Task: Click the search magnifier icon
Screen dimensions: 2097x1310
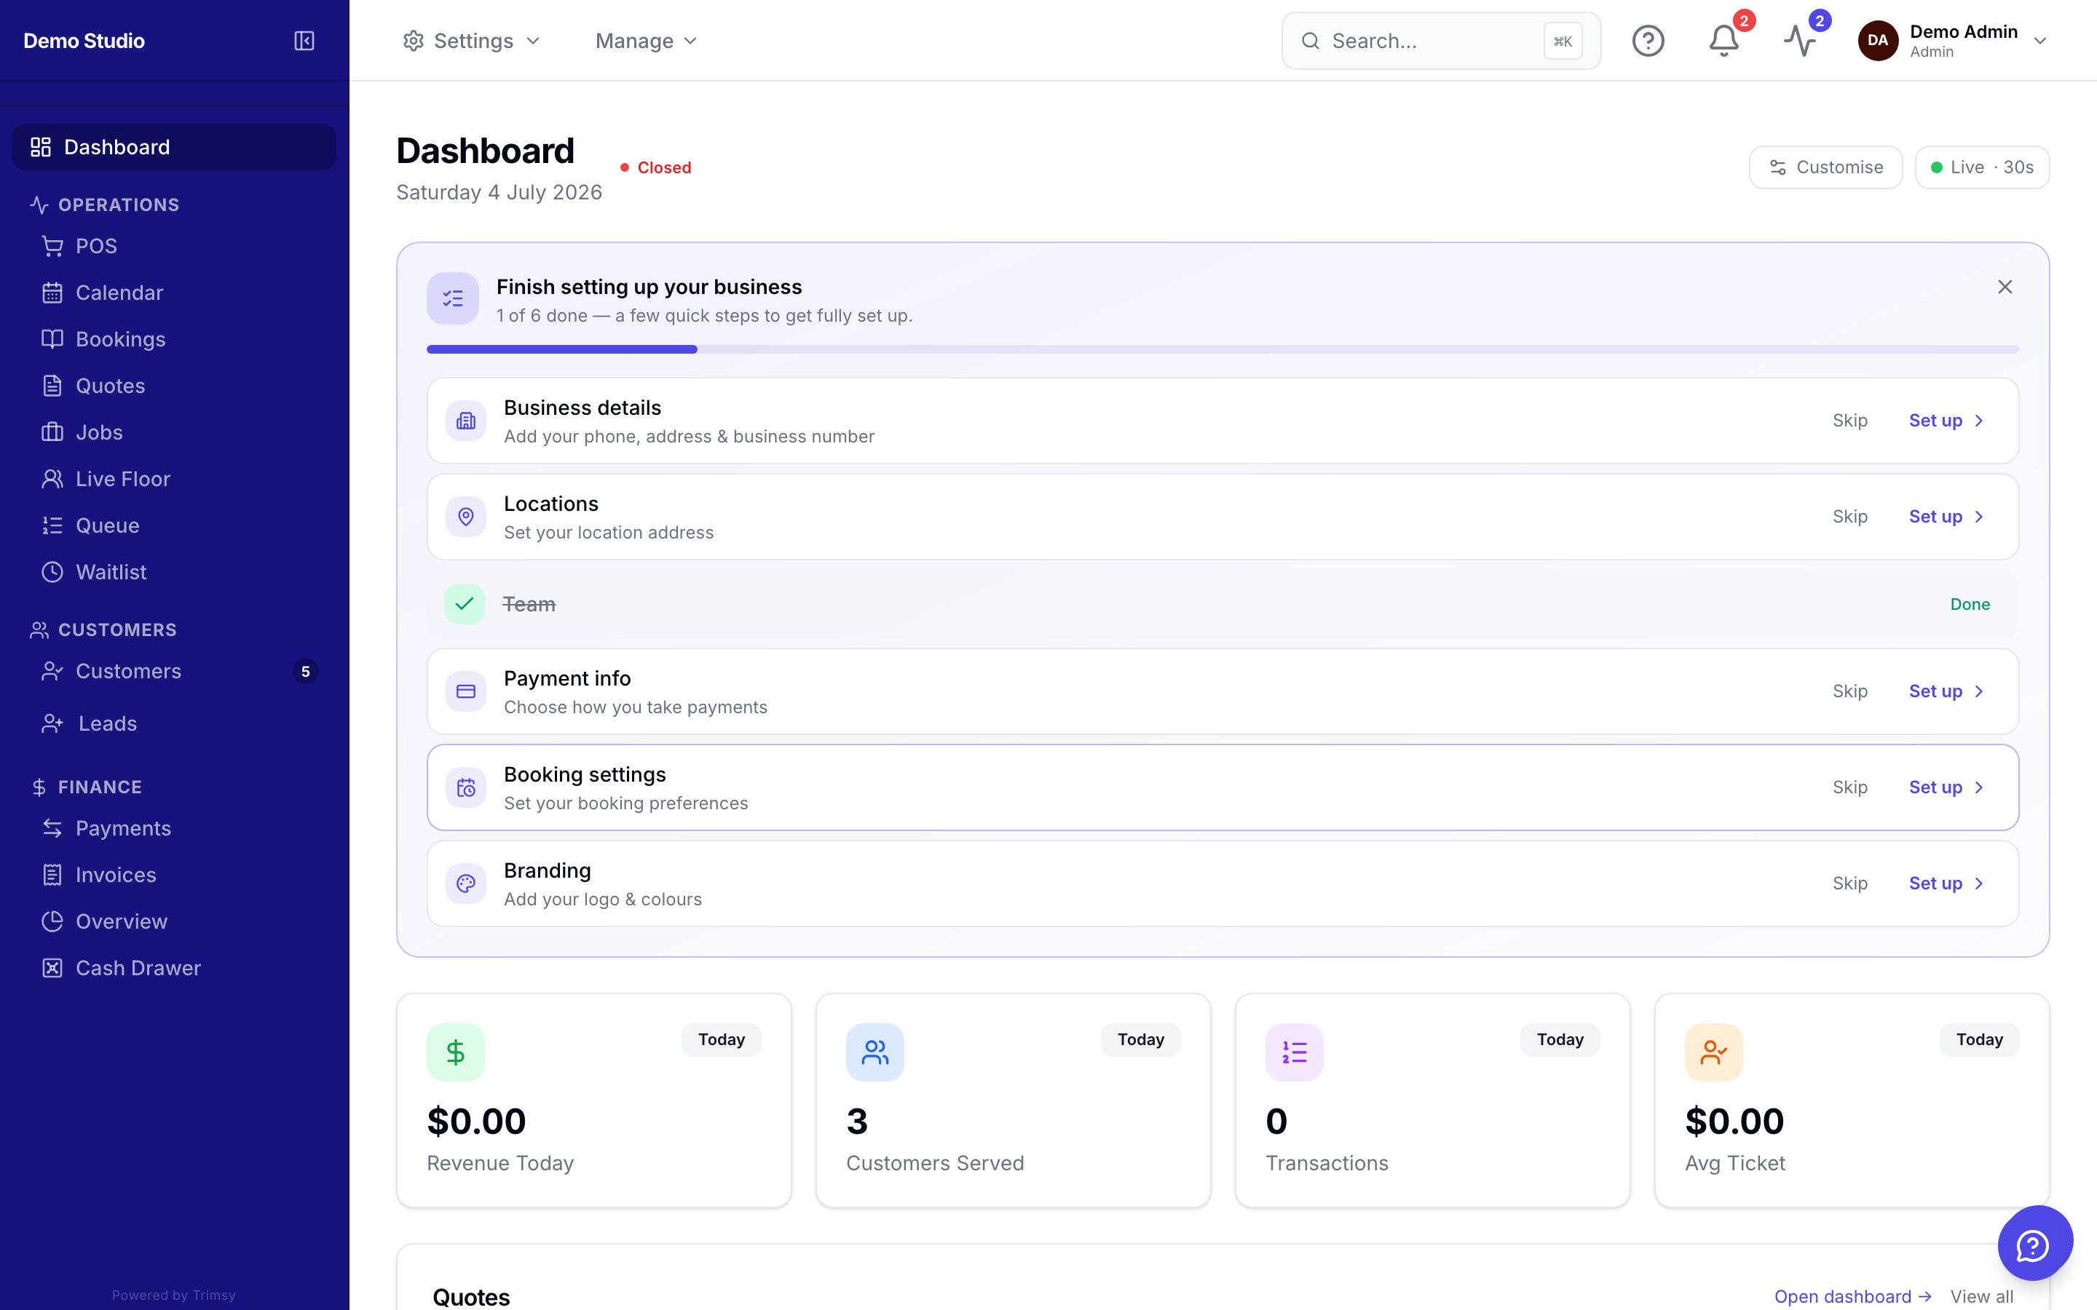Action: [x=1310, y=41]
